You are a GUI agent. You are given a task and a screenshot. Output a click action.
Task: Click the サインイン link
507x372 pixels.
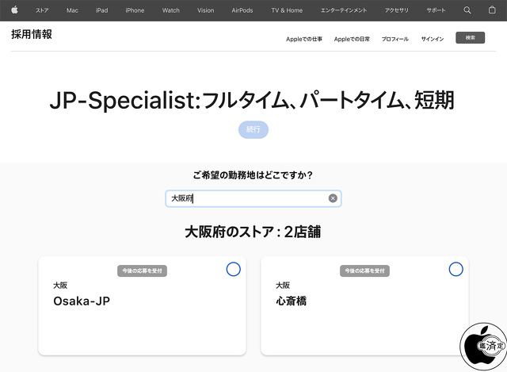433,39
